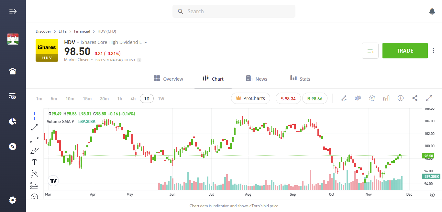The height and width of the screenshot is (212, 442).
Task: Switch the chart timeframe to 15m
Action: click(x=87, y=98)
